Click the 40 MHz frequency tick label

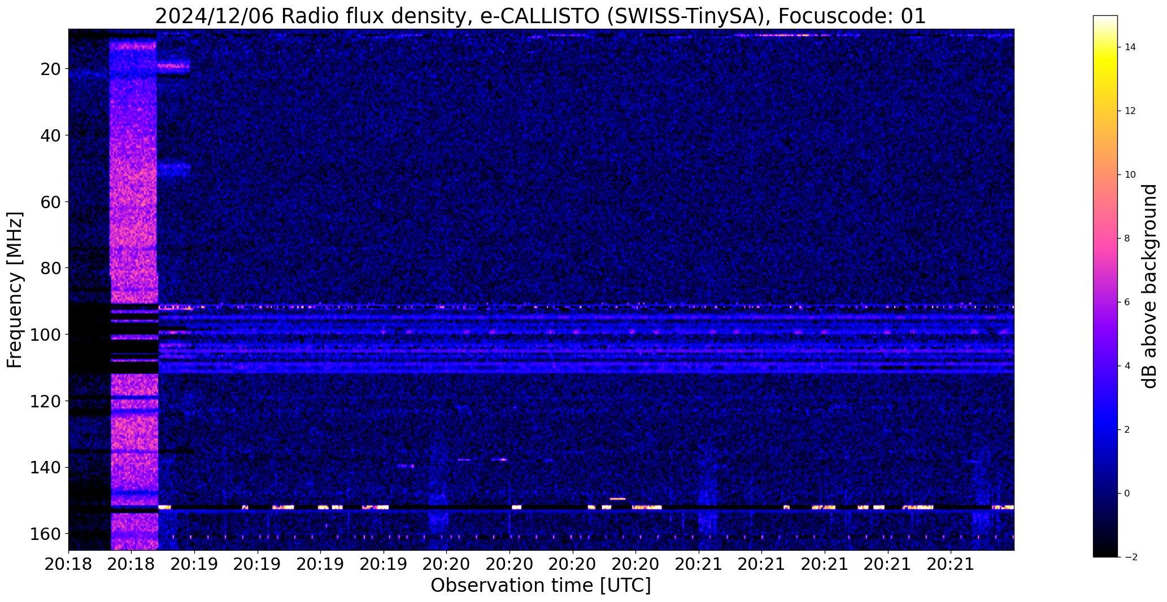click(x=50, y=135)
